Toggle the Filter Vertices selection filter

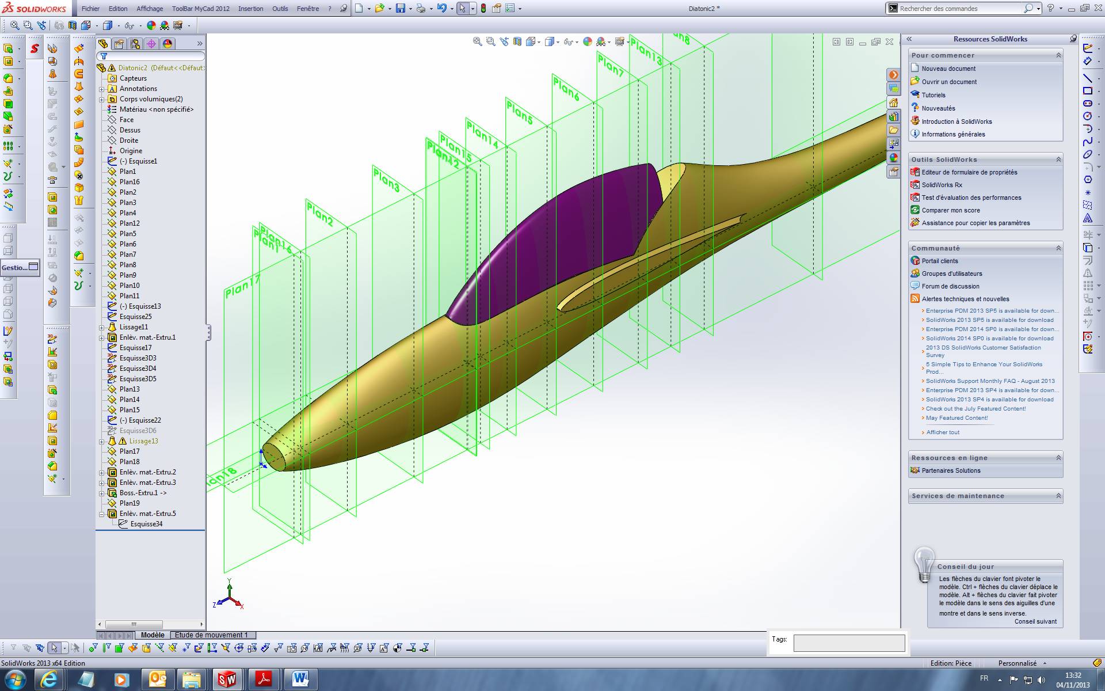click(93, 648)
